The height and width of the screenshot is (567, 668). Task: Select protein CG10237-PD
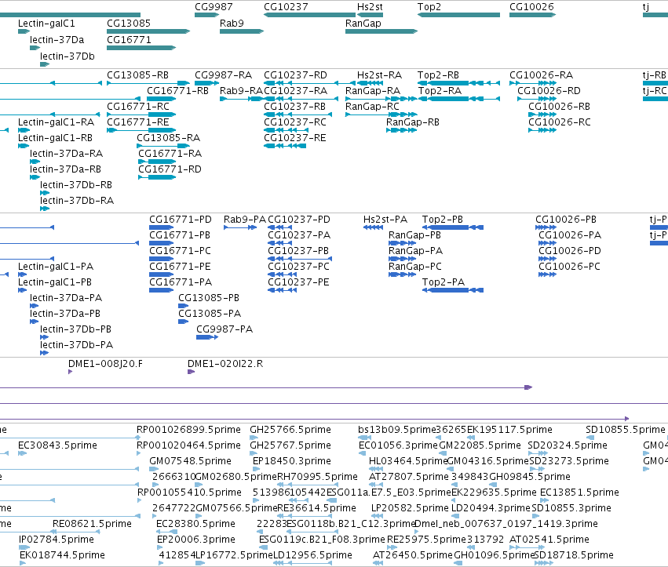point(298,220)
